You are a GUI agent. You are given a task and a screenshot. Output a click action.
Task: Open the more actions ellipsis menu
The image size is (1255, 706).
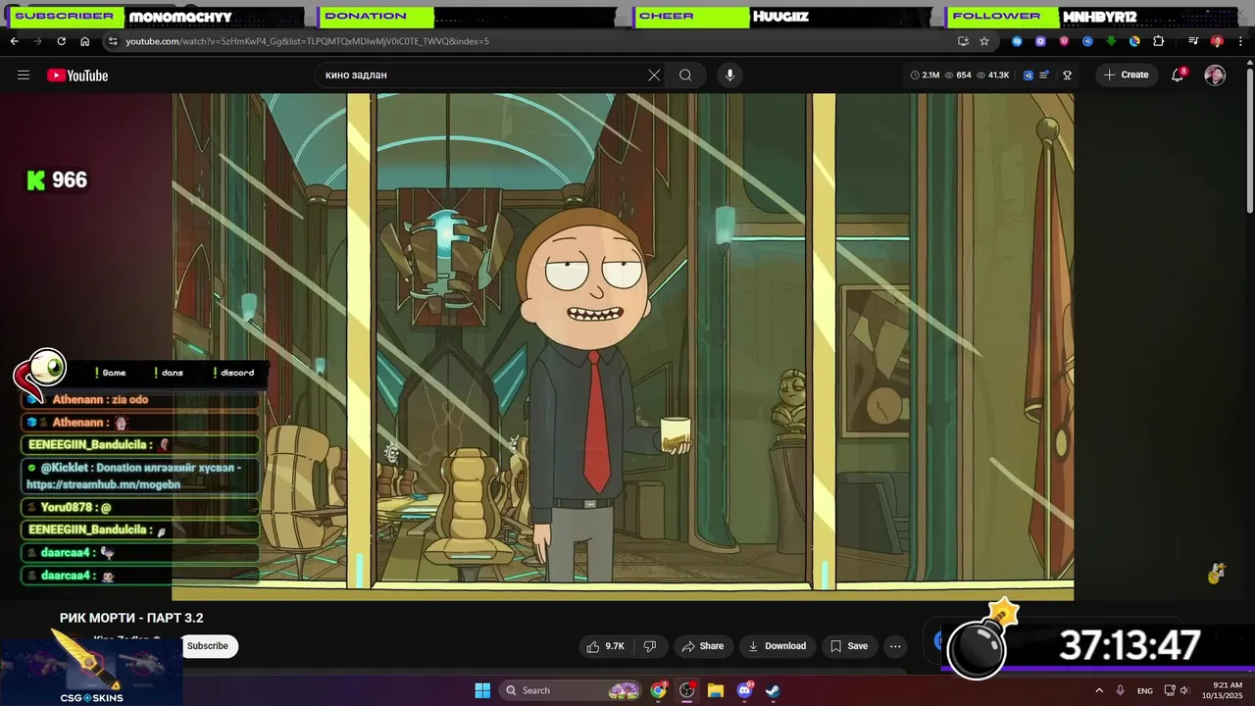tap(895, 646)
